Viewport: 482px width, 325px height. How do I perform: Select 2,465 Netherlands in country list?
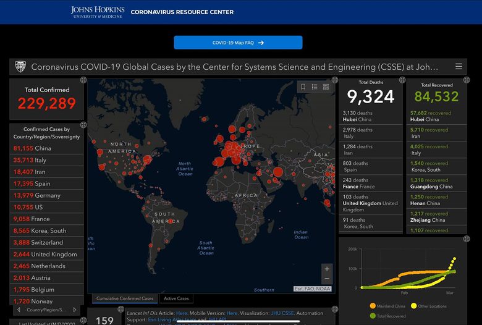click(46, 266)
